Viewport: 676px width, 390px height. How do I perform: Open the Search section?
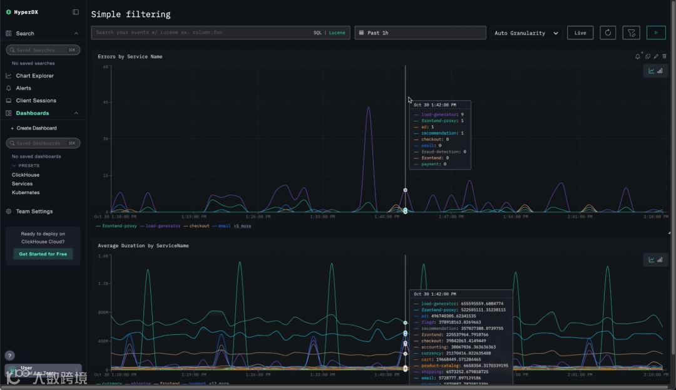[25, 33]
